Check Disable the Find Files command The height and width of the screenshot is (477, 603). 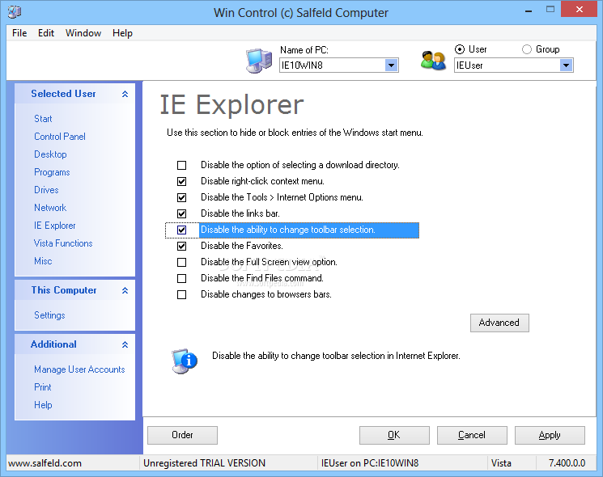coord(181,278)
